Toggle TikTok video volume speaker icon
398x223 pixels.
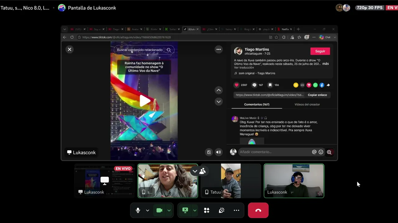pyautogui.click(x=219, y=152)
